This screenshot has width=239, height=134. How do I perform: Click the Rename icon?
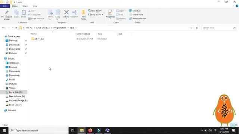click(74, 12)
